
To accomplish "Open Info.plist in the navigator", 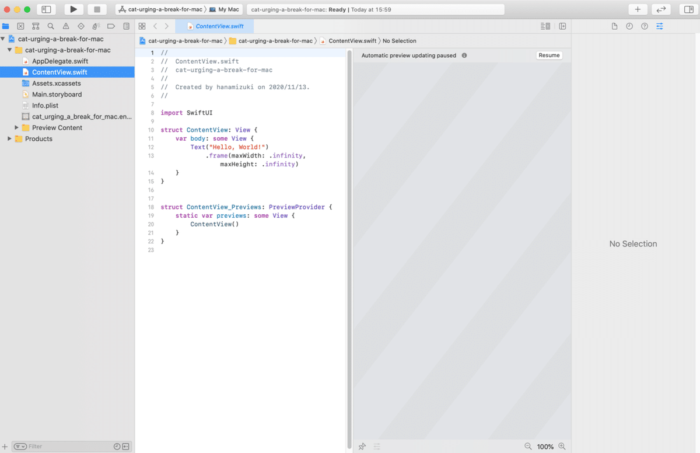I will [x=45, y=106].
